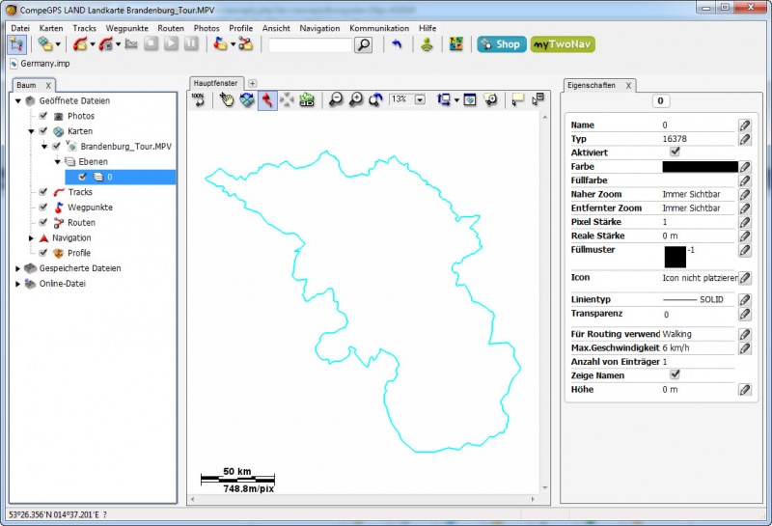Expand the Online-Datei tree node

tap(18, 284)
